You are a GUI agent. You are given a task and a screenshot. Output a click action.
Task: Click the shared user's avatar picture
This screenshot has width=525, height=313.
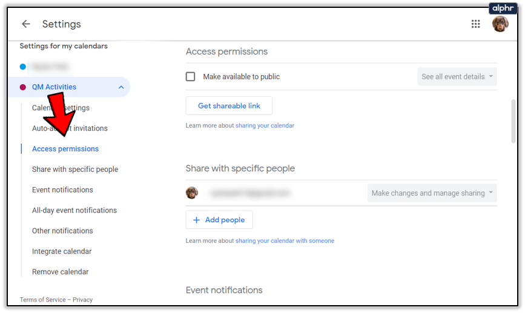tap(192, 193)
